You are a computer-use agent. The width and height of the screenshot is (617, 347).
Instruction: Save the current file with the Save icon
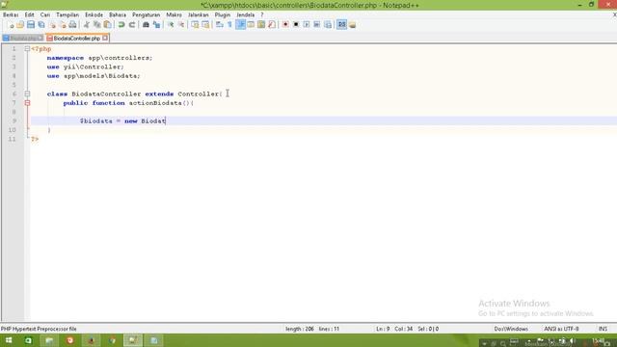click(31, 25)
